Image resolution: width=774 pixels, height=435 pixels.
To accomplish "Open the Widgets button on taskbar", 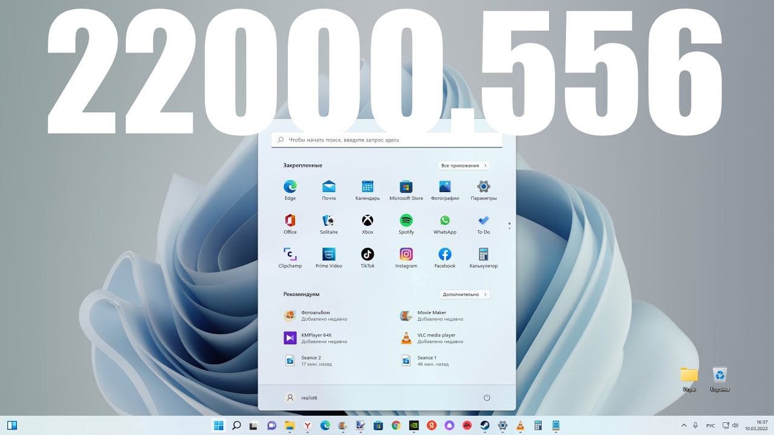I will (x=11, y=425).
